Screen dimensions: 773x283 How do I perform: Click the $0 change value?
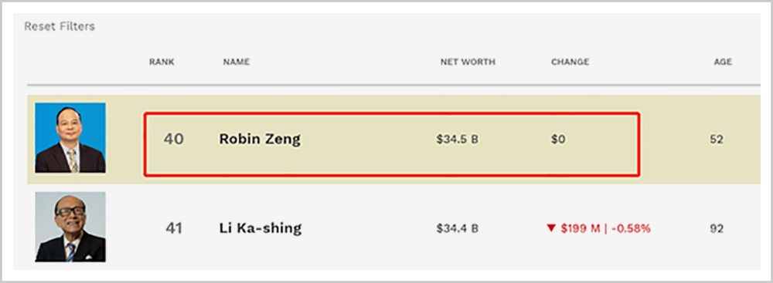tap(559, 140)
